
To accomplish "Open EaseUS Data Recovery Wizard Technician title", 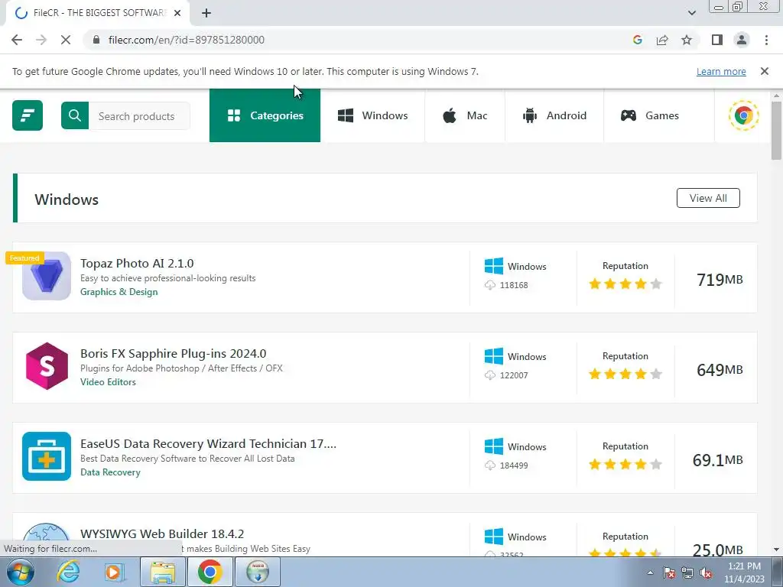I will click(x=208, y=444).
